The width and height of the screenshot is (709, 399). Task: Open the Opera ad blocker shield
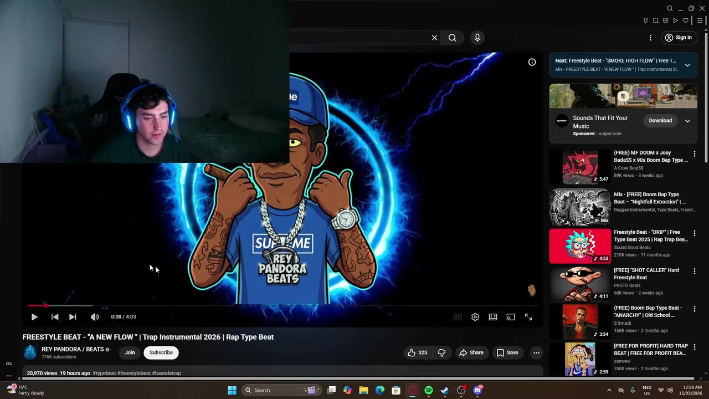click(665, 21)
